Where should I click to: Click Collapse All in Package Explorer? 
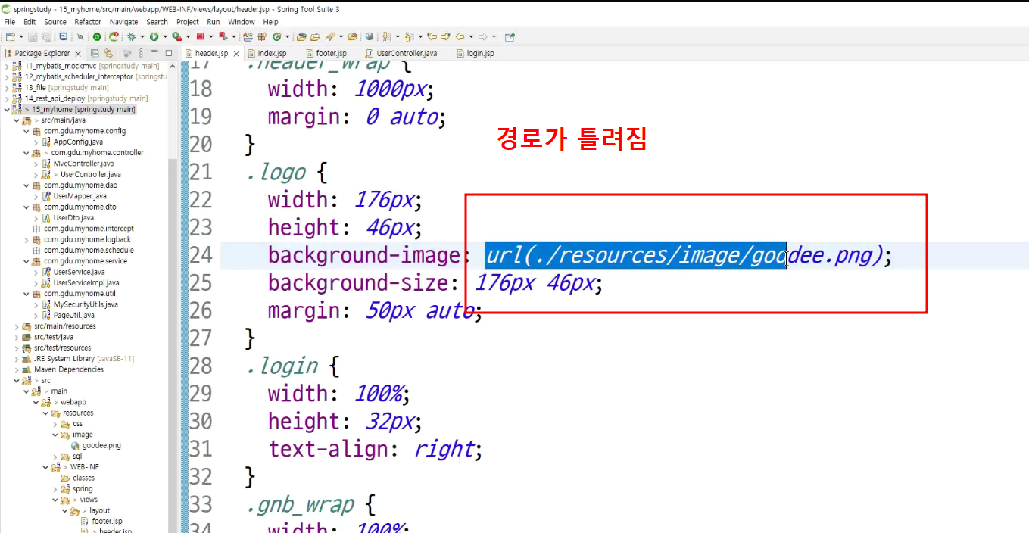(95, 53)
